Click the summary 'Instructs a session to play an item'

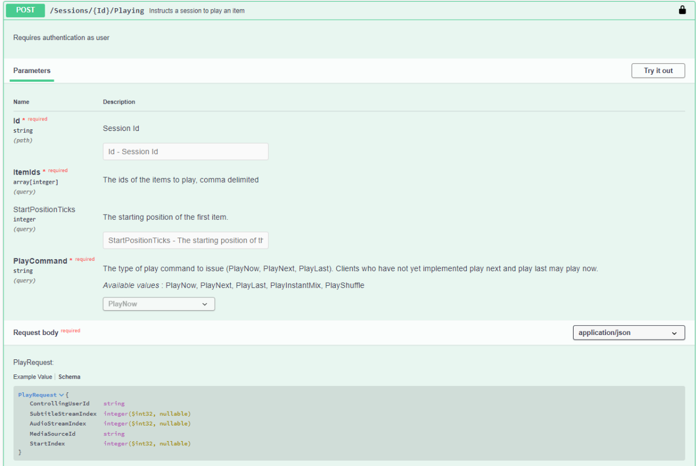pyautogui.click(x=197, y=11)
